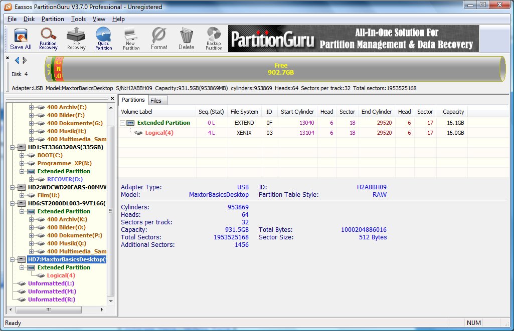
Task: Go to the previous disk arrow
Action: coord(17,60)
